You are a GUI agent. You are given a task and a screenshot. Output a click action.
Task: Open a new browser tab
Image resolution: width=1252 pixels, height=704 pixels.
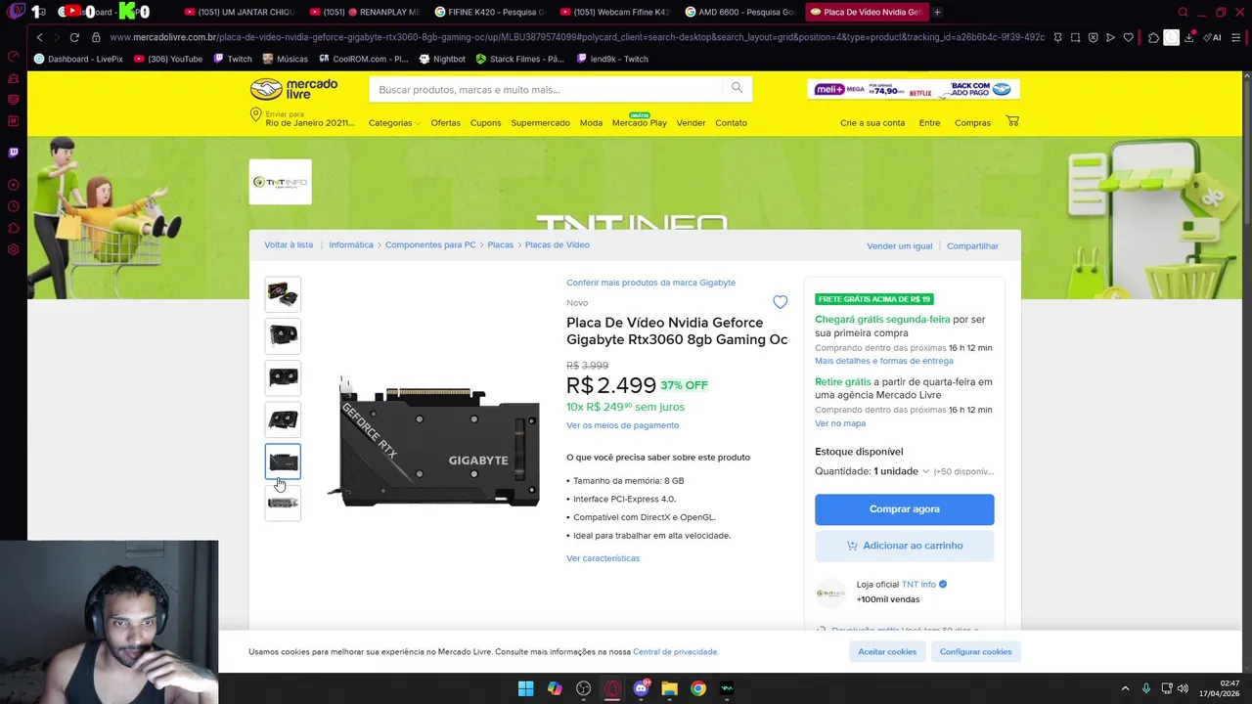click(x=937, y=12)
